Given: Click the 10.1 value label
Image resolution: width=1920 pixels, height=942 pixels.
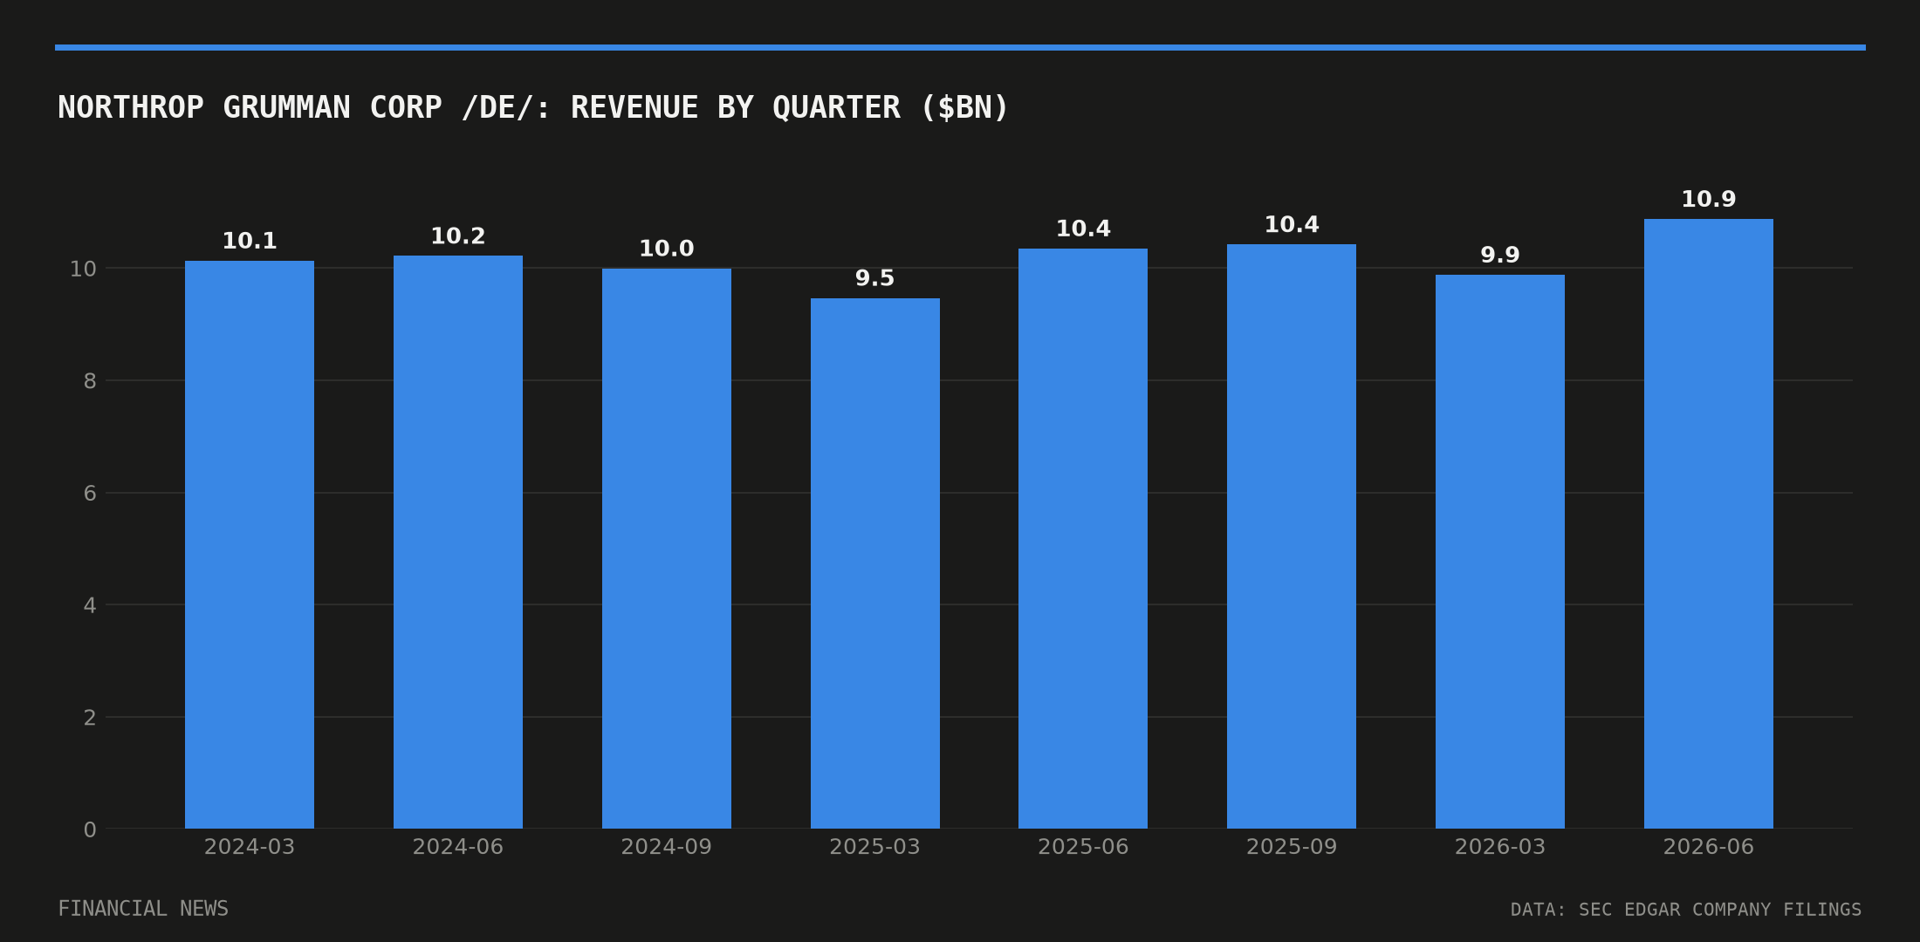Looking at the screenshot, I should pos(250,242).
